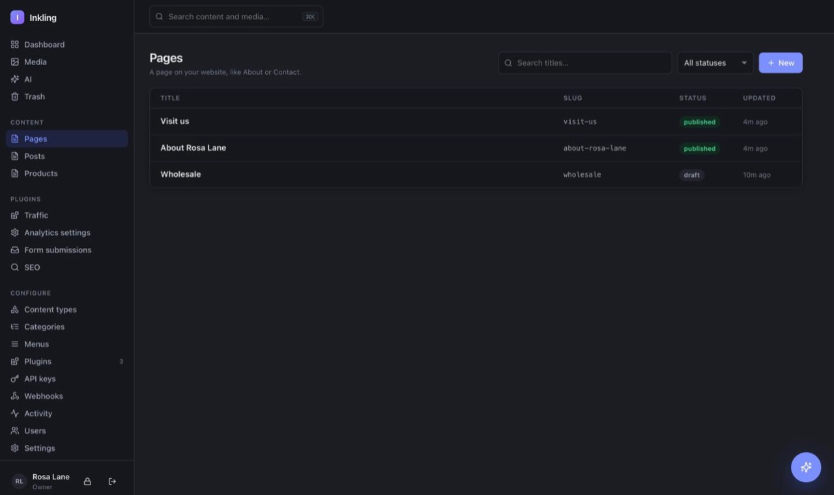Click the visit-us slug
This screenshot has width=834, height=495.
point(580,122)
